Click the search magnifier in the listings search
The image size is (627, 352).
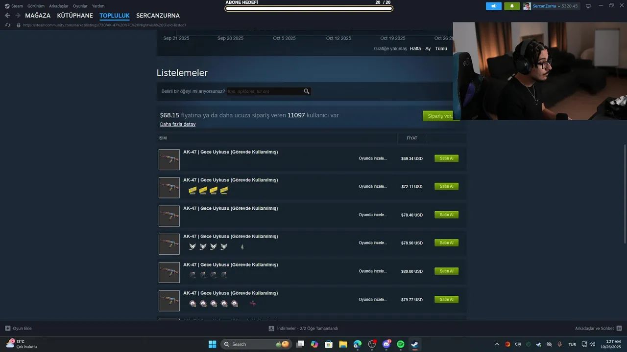pos(307,91)
